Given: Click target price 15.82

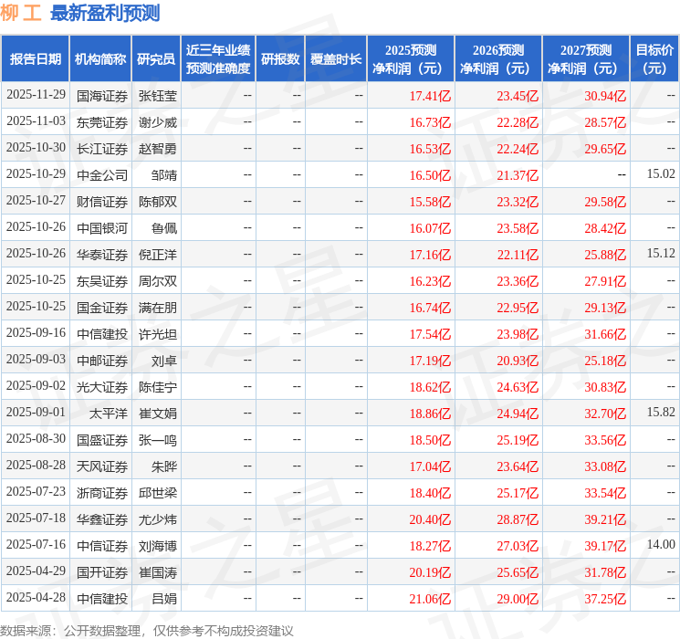Looking at the screenshot, I should 661,412.
